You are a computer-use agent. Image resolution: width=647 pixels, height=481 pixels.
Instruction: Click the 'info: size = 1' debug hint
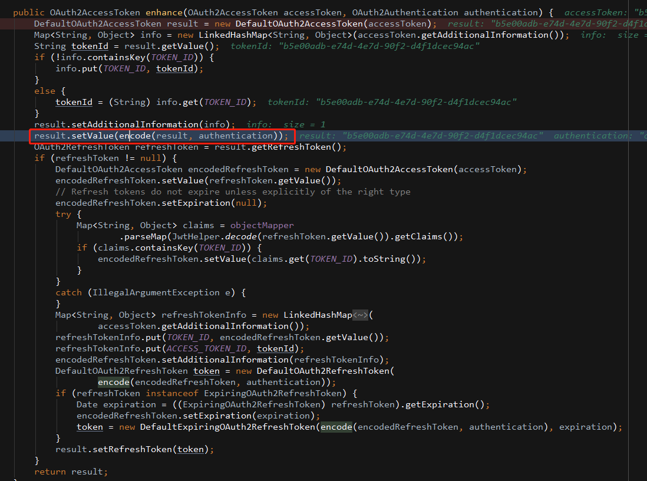(286, 124)
